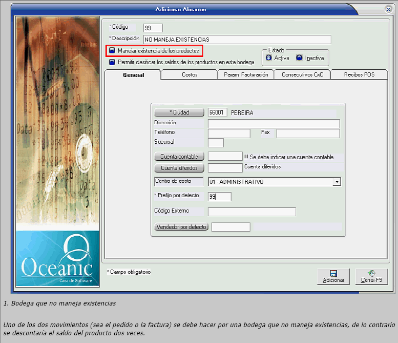Click the Cuenta contable button
This screenshot has width=398, height=343.
(x=179, y=156)
